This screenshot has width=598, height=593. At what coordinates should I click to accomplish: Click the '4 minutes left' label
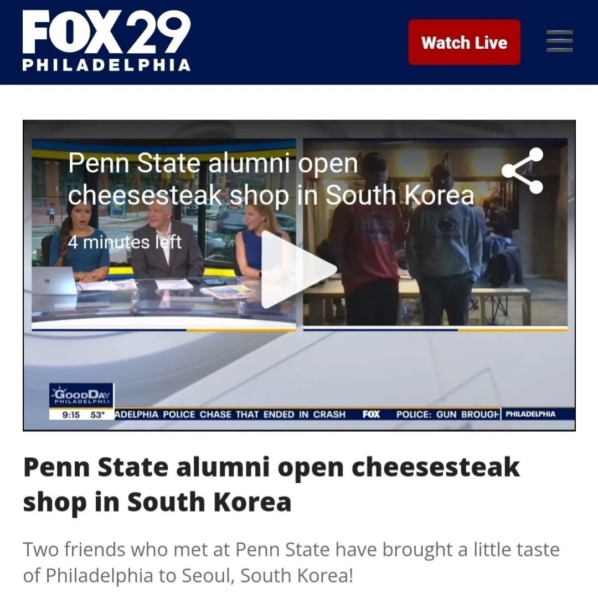125,242
